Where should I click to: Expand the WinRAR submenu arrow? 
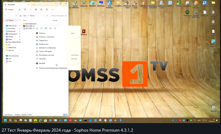(x=78, y=63)
